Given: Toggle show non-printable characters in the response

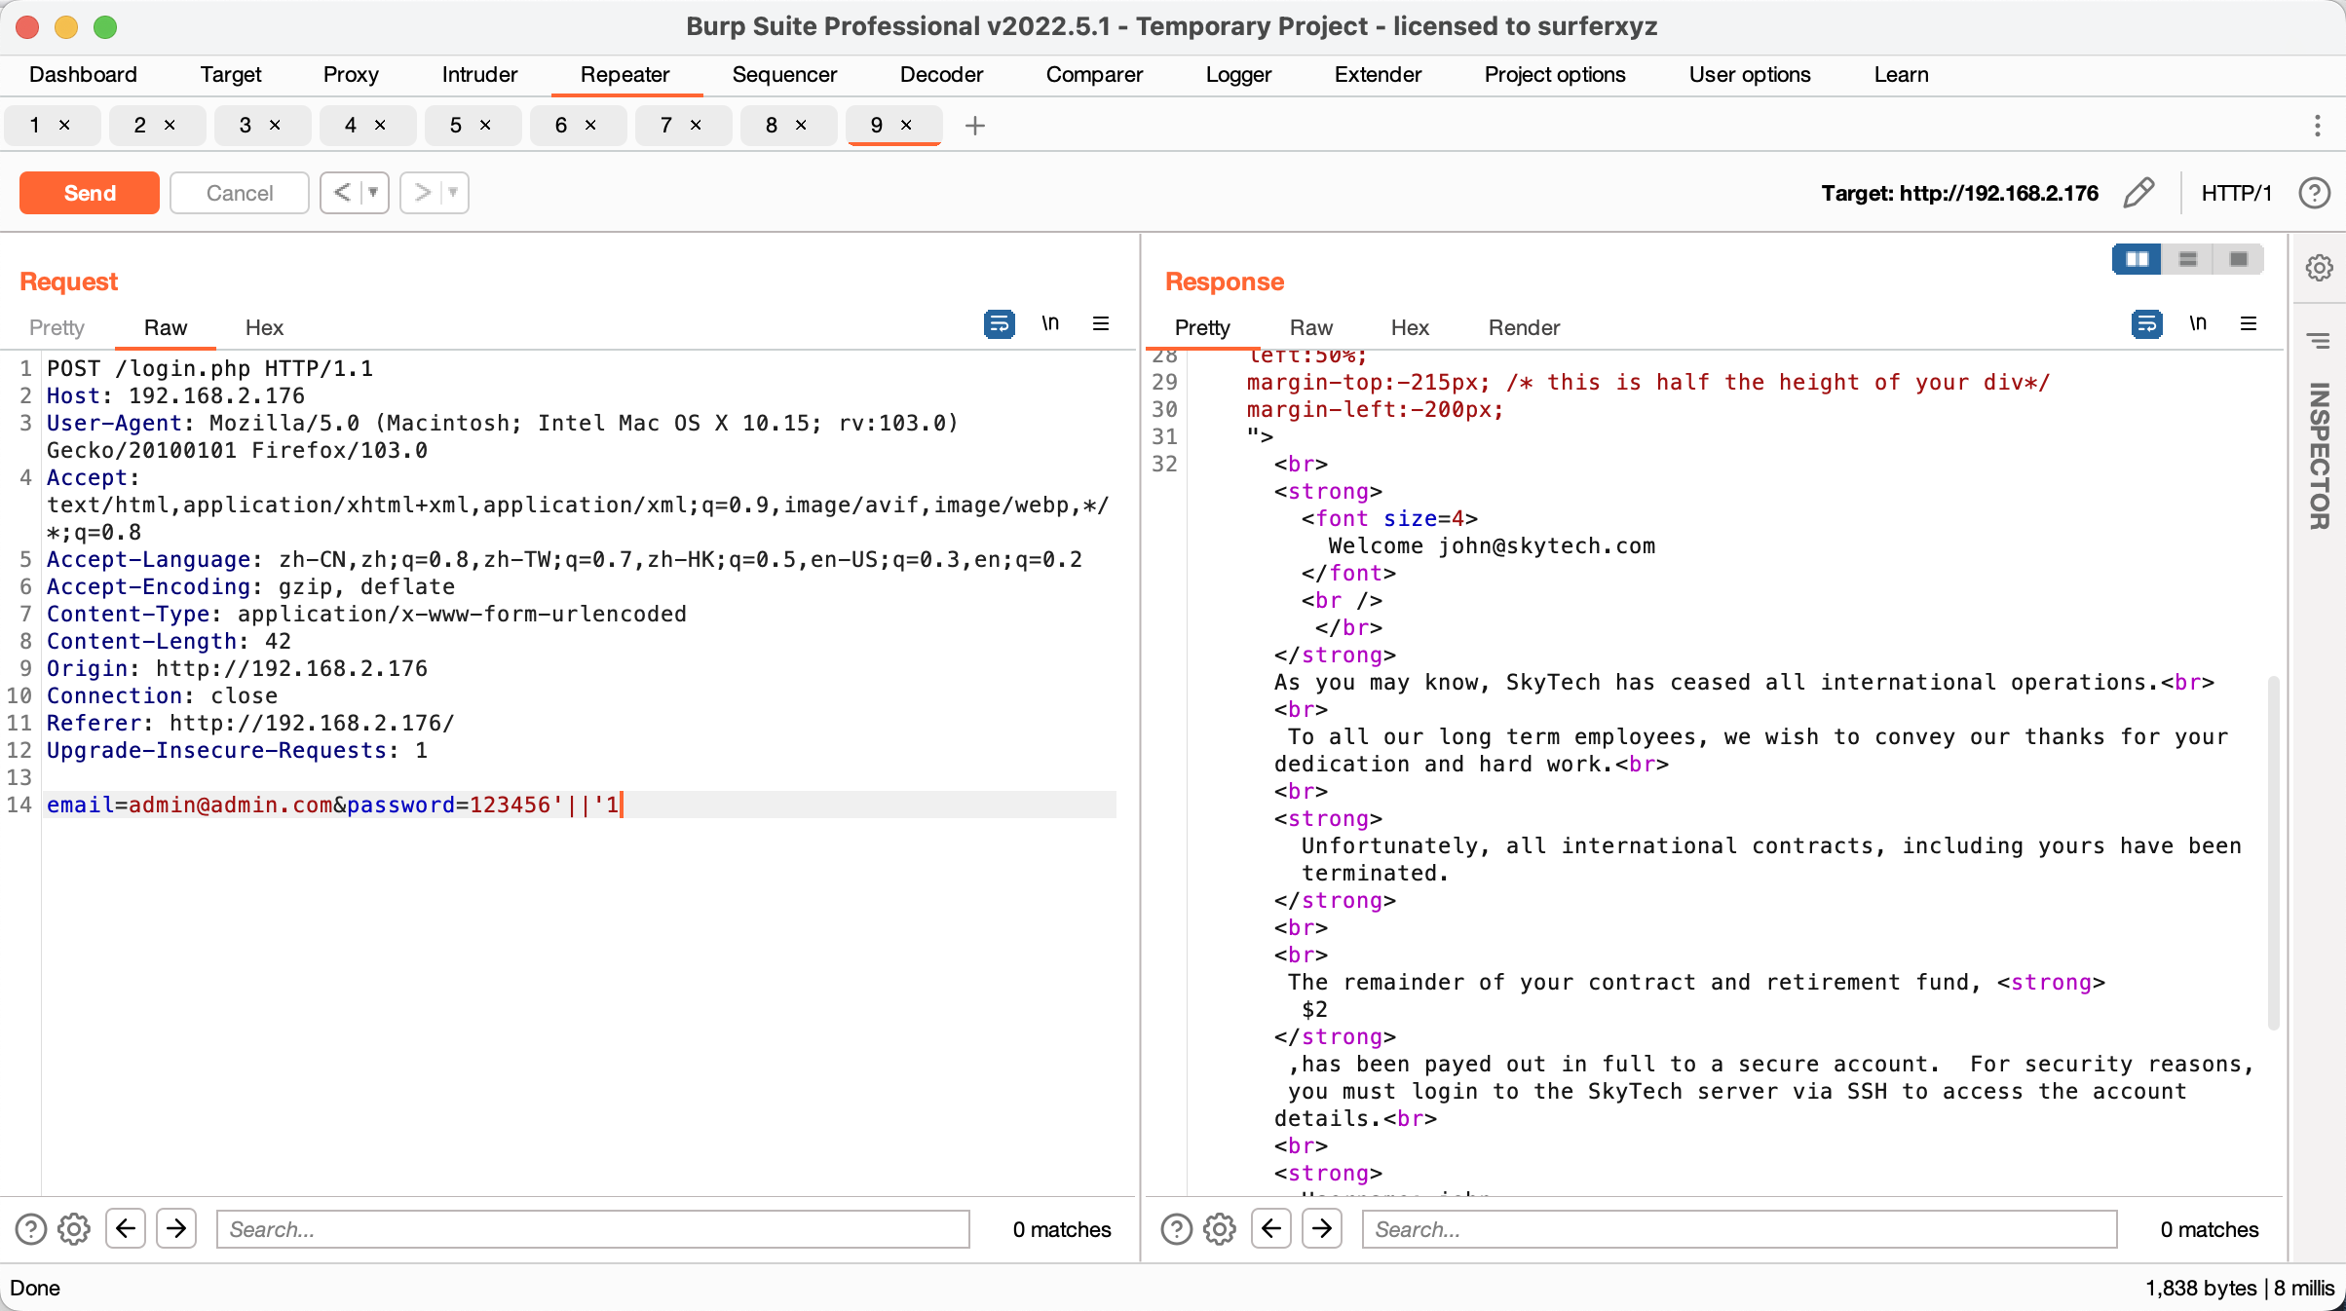Looking at the screenshot, I should click(2198, 323).
